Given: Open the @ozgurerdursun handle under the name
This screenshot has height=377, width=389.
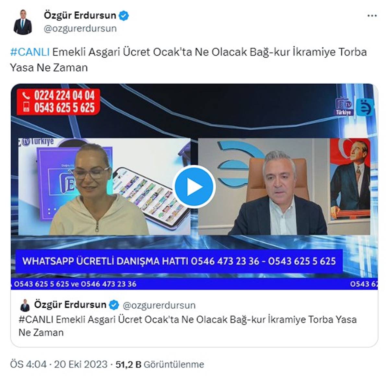Looking at the screenshot, I should (80, 29).
